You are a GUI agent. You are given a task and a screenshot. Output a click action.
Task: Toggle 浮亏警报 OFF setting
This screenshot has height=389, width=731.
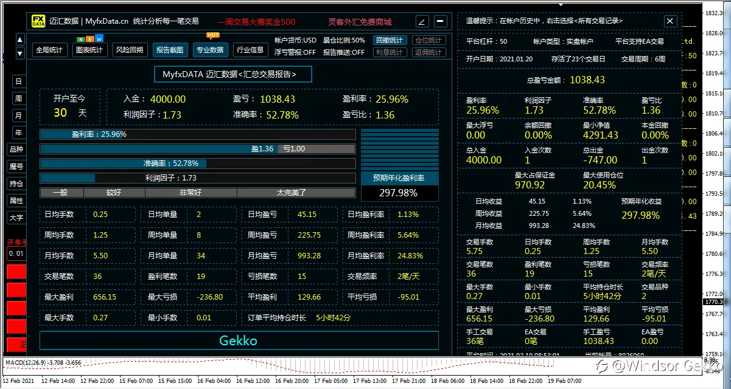[295, 52]
